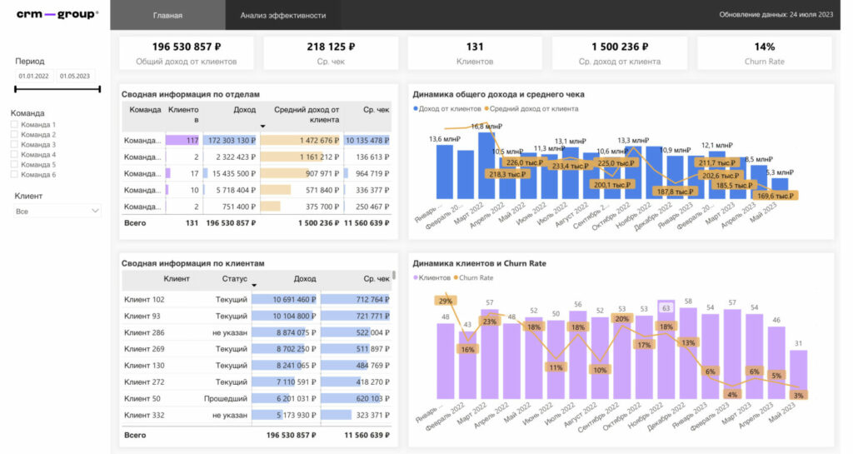The height and width of the screenshot is (454, 853).
Task: Click the Доход column sort arrow in departments table
Action: (262, 126)
